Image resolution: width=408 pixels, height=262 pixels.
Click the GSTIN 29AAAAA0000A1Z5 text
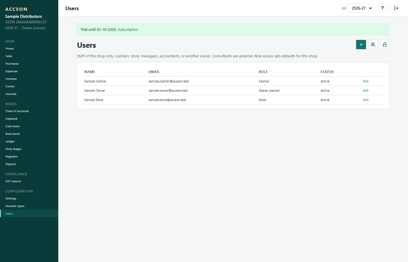pyautogui.click(x=26, y=22)
